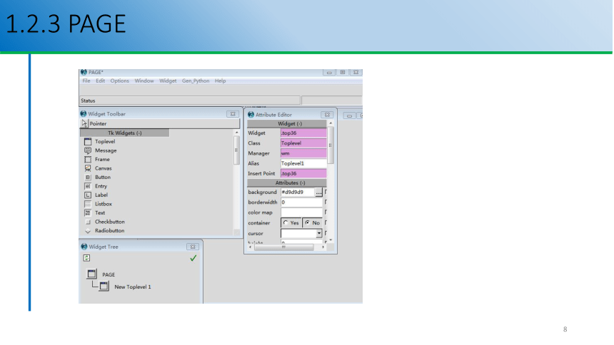
Task: Select the Button widget icon
Action: coord(88,177)
